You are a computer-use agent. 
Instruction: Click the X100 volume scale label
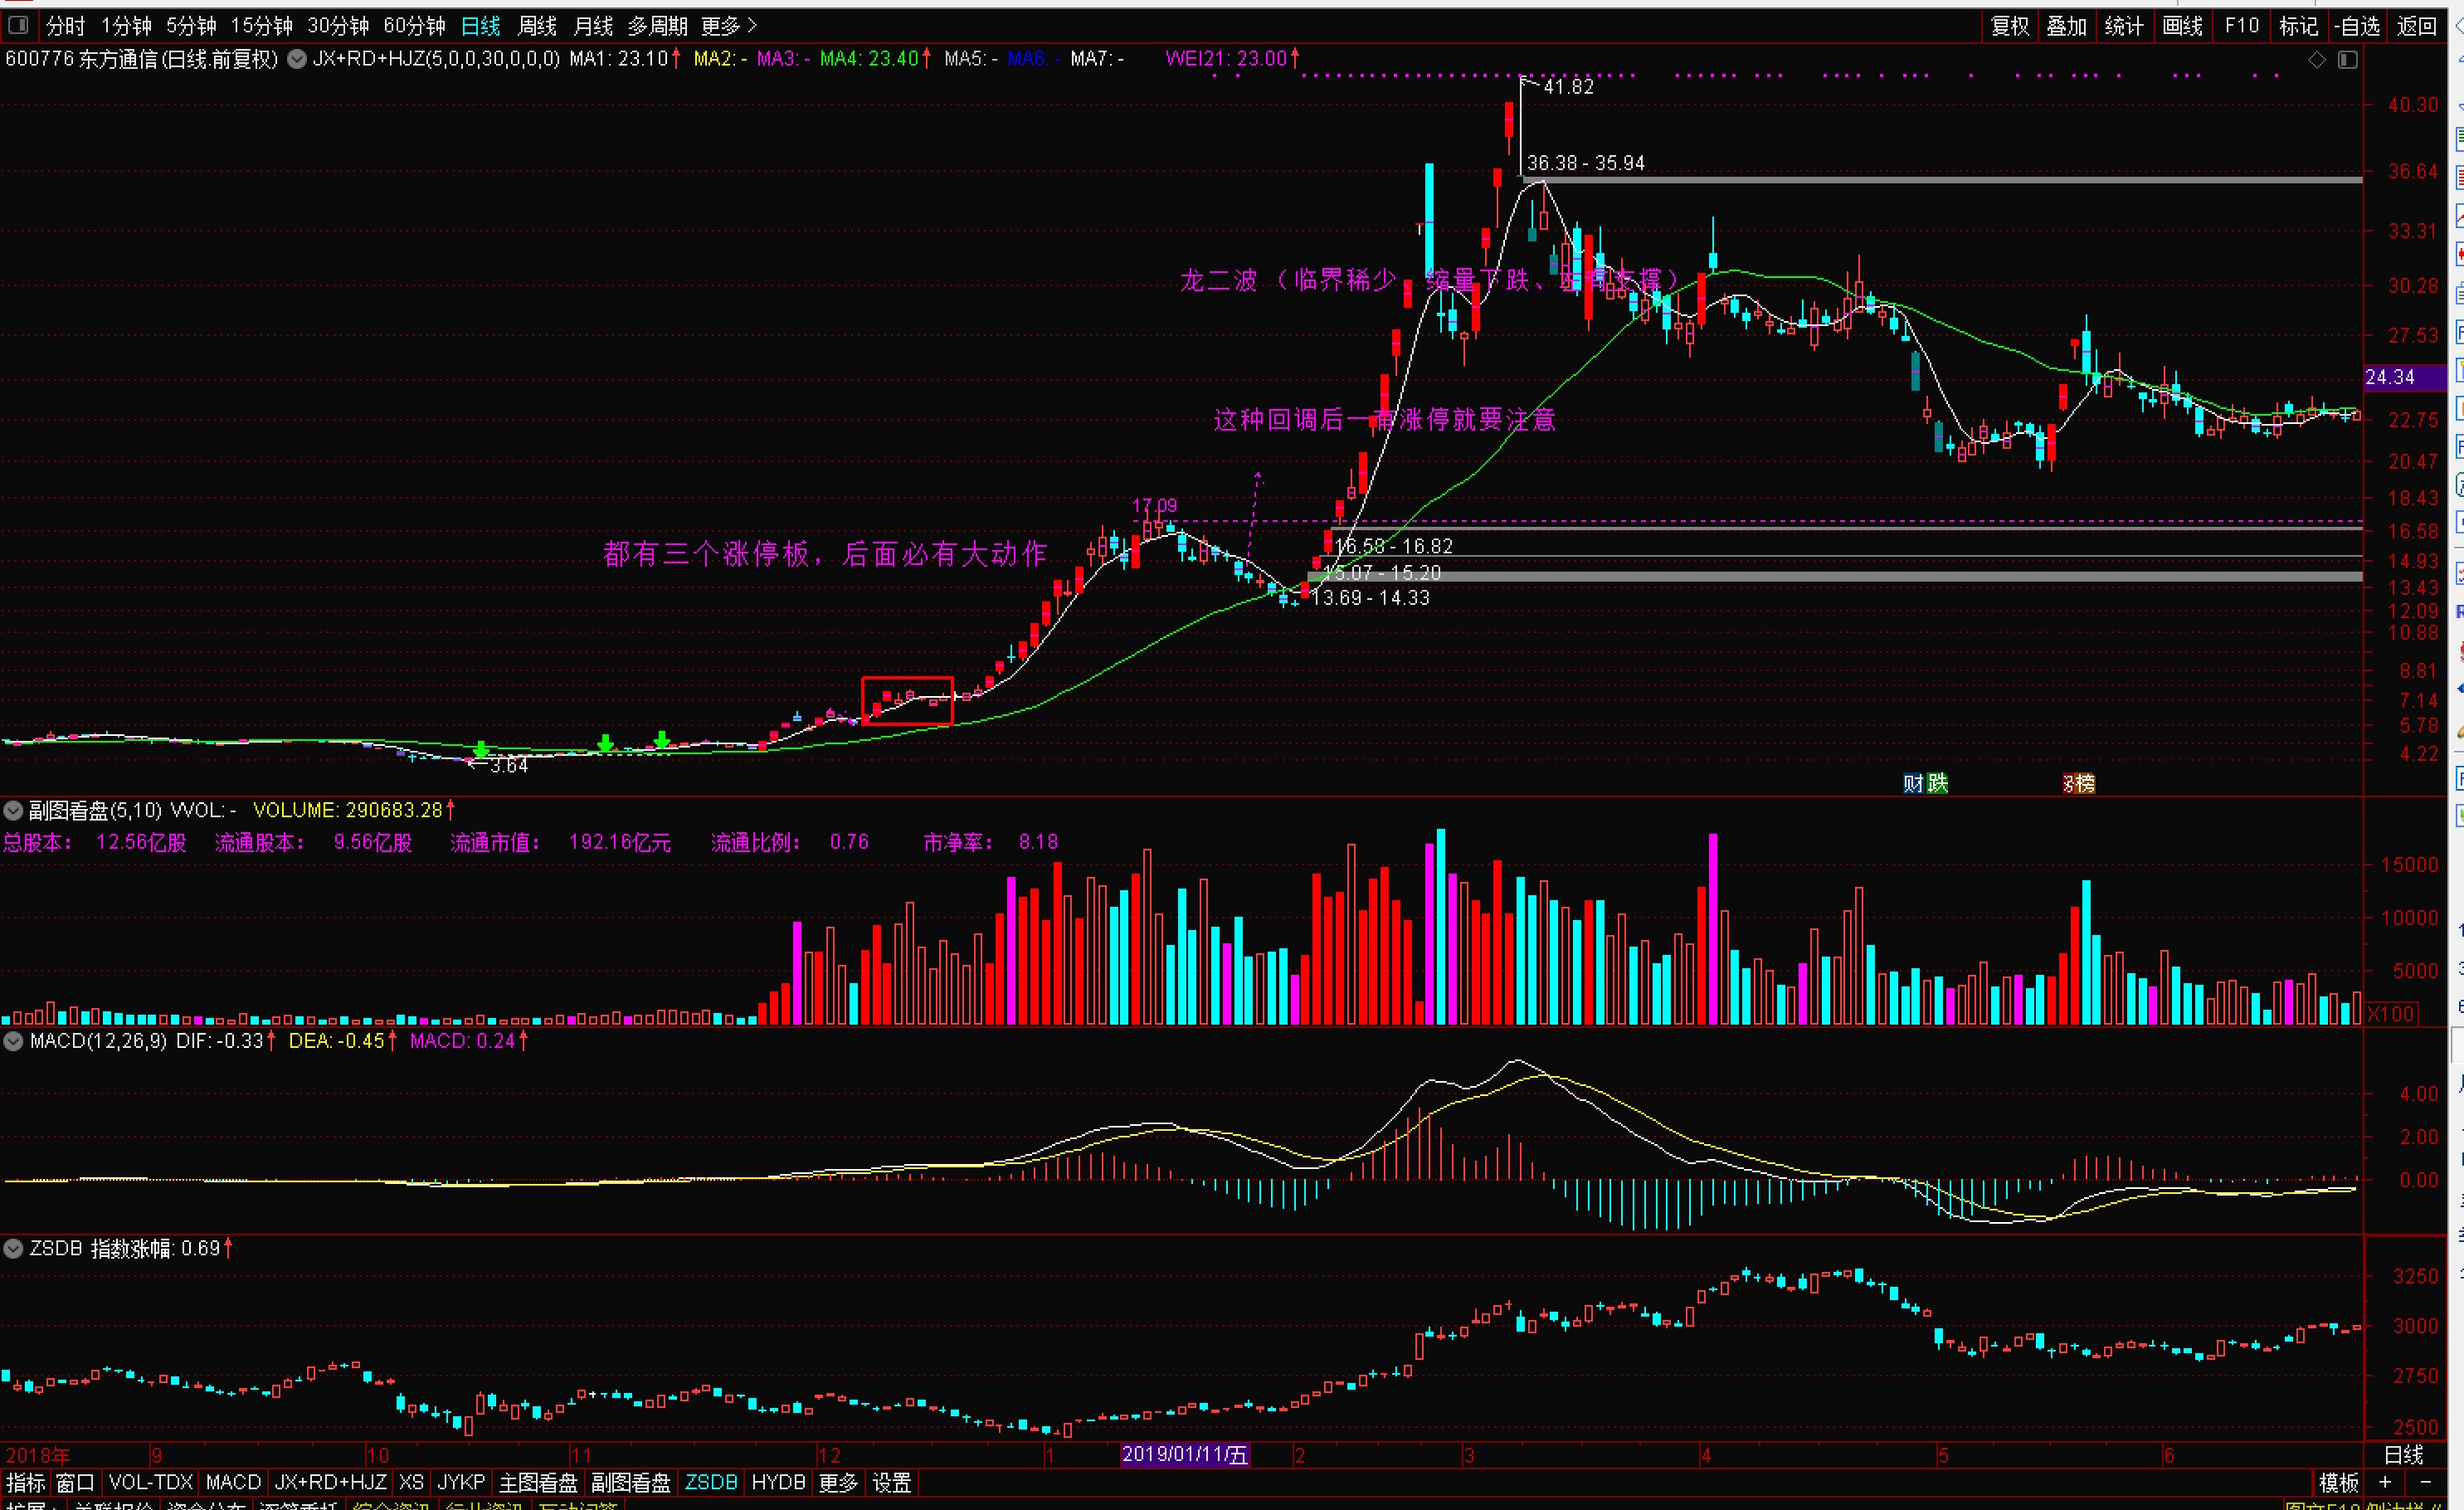click(2390, 1014)
